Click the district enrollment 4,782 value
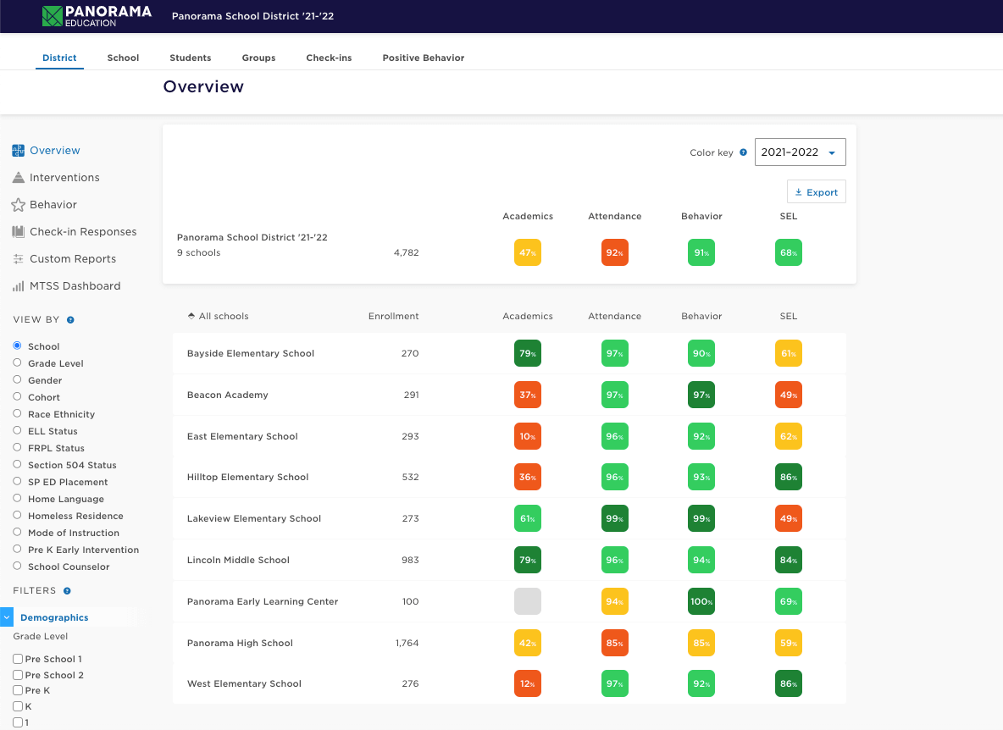 tap(406, 252)
